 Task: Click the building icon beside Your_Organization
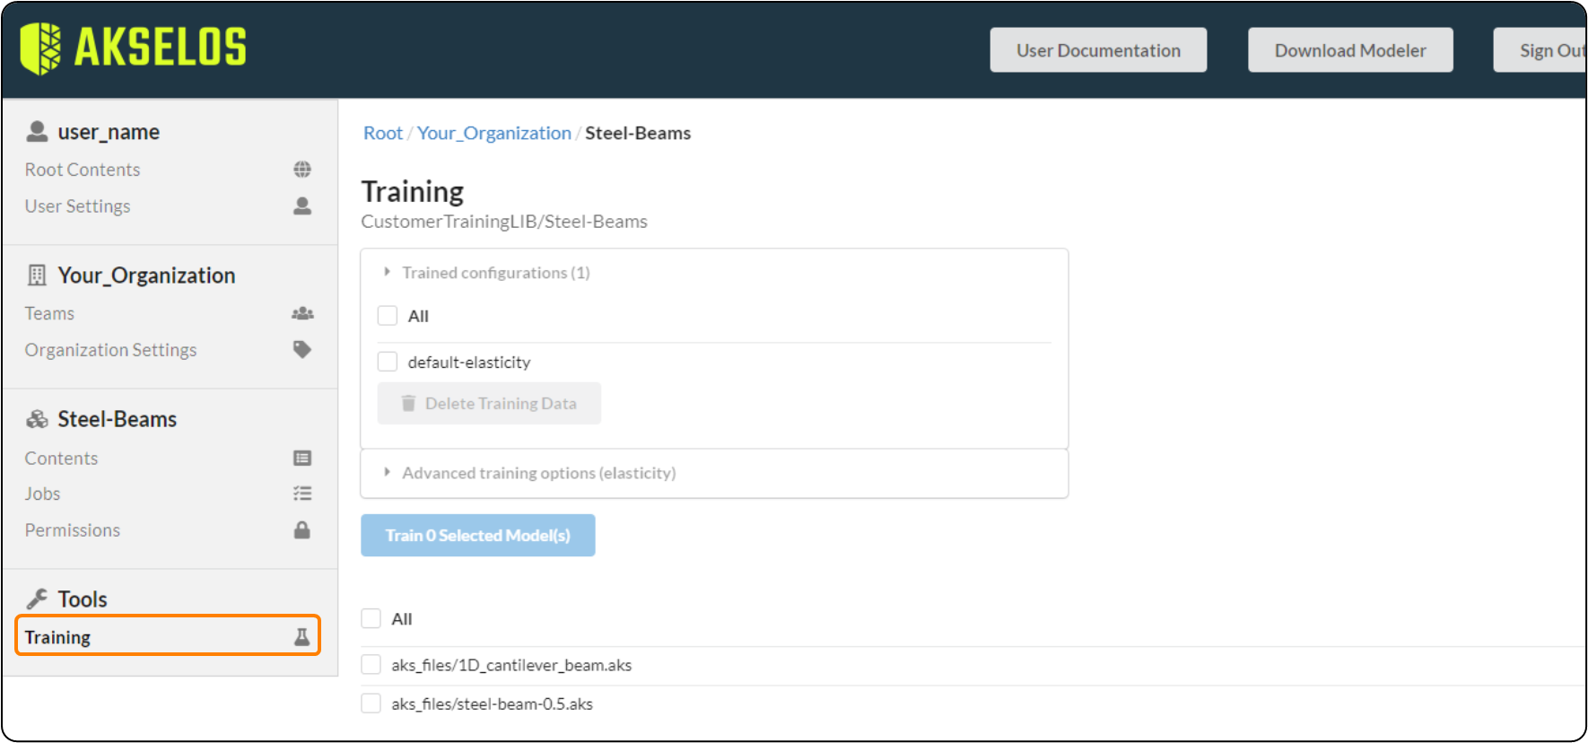point(37,275)
